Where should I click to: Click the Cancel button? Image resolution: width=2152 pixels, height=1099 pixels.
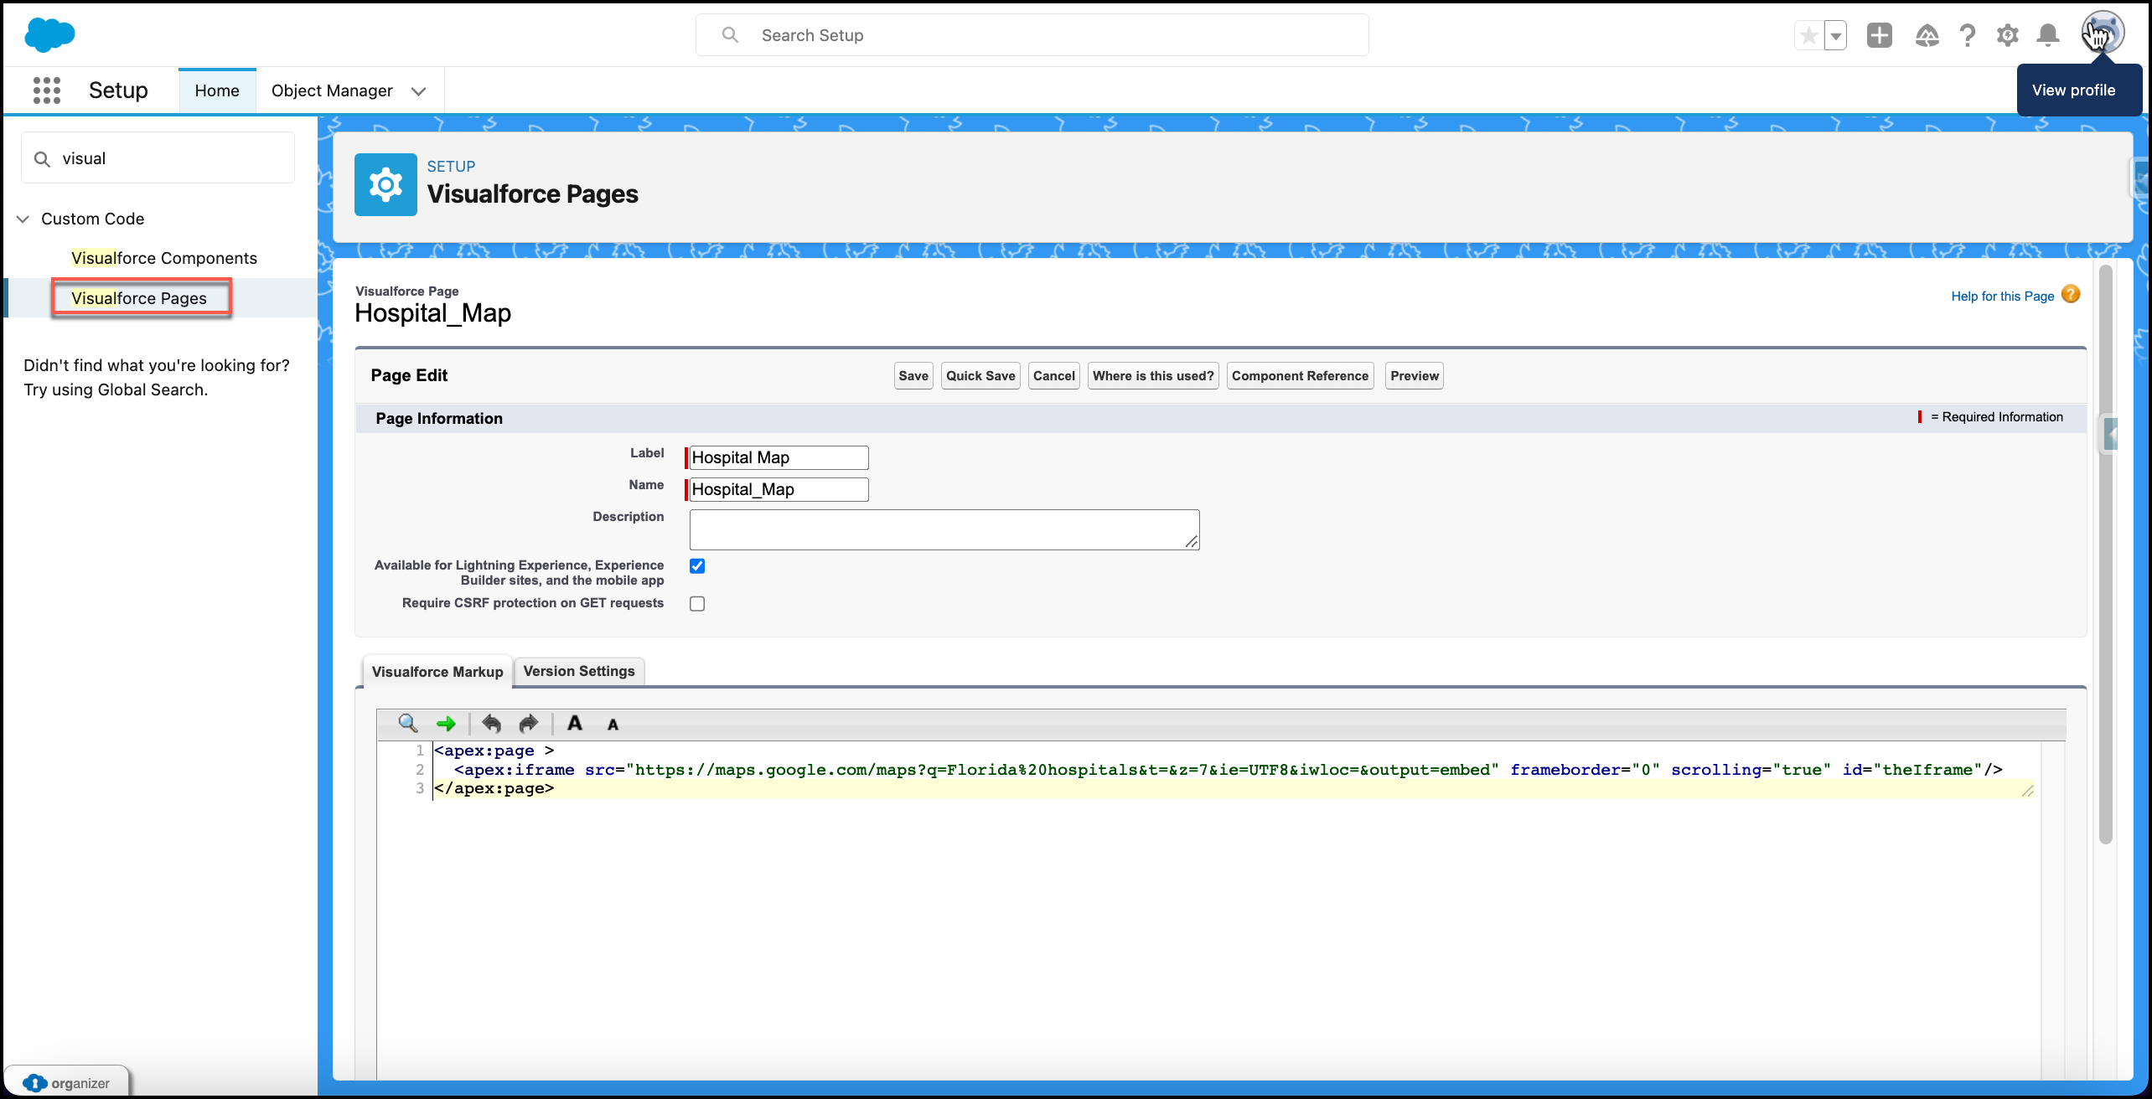point(1054,376)
